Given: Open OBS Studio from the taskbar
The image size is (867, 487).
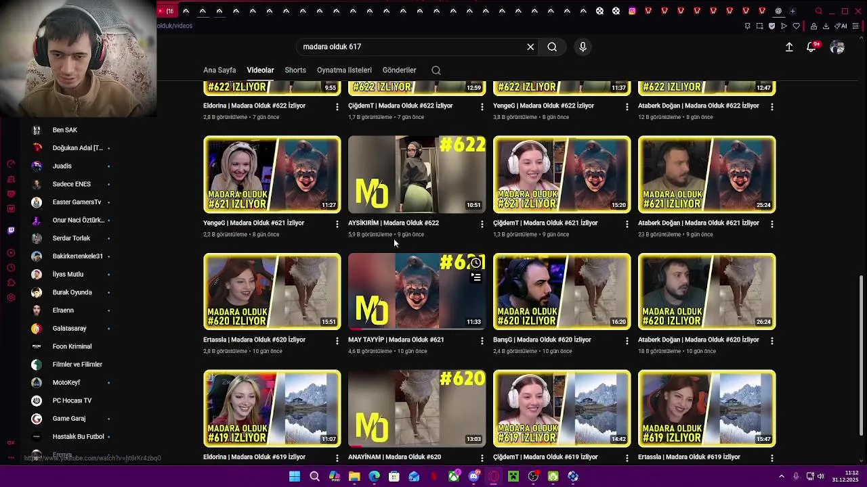Looking at the screenshot, I should pos(533,476).
